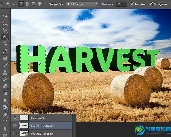Select the Rectangular Marquee tool
Screen dimensions: 171x137
pos(5,23)
